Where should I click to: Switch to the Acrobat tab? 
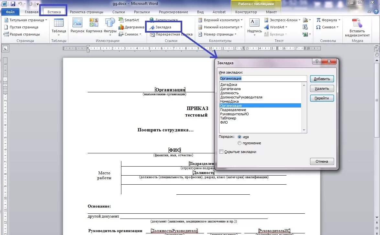coord(219,12)
